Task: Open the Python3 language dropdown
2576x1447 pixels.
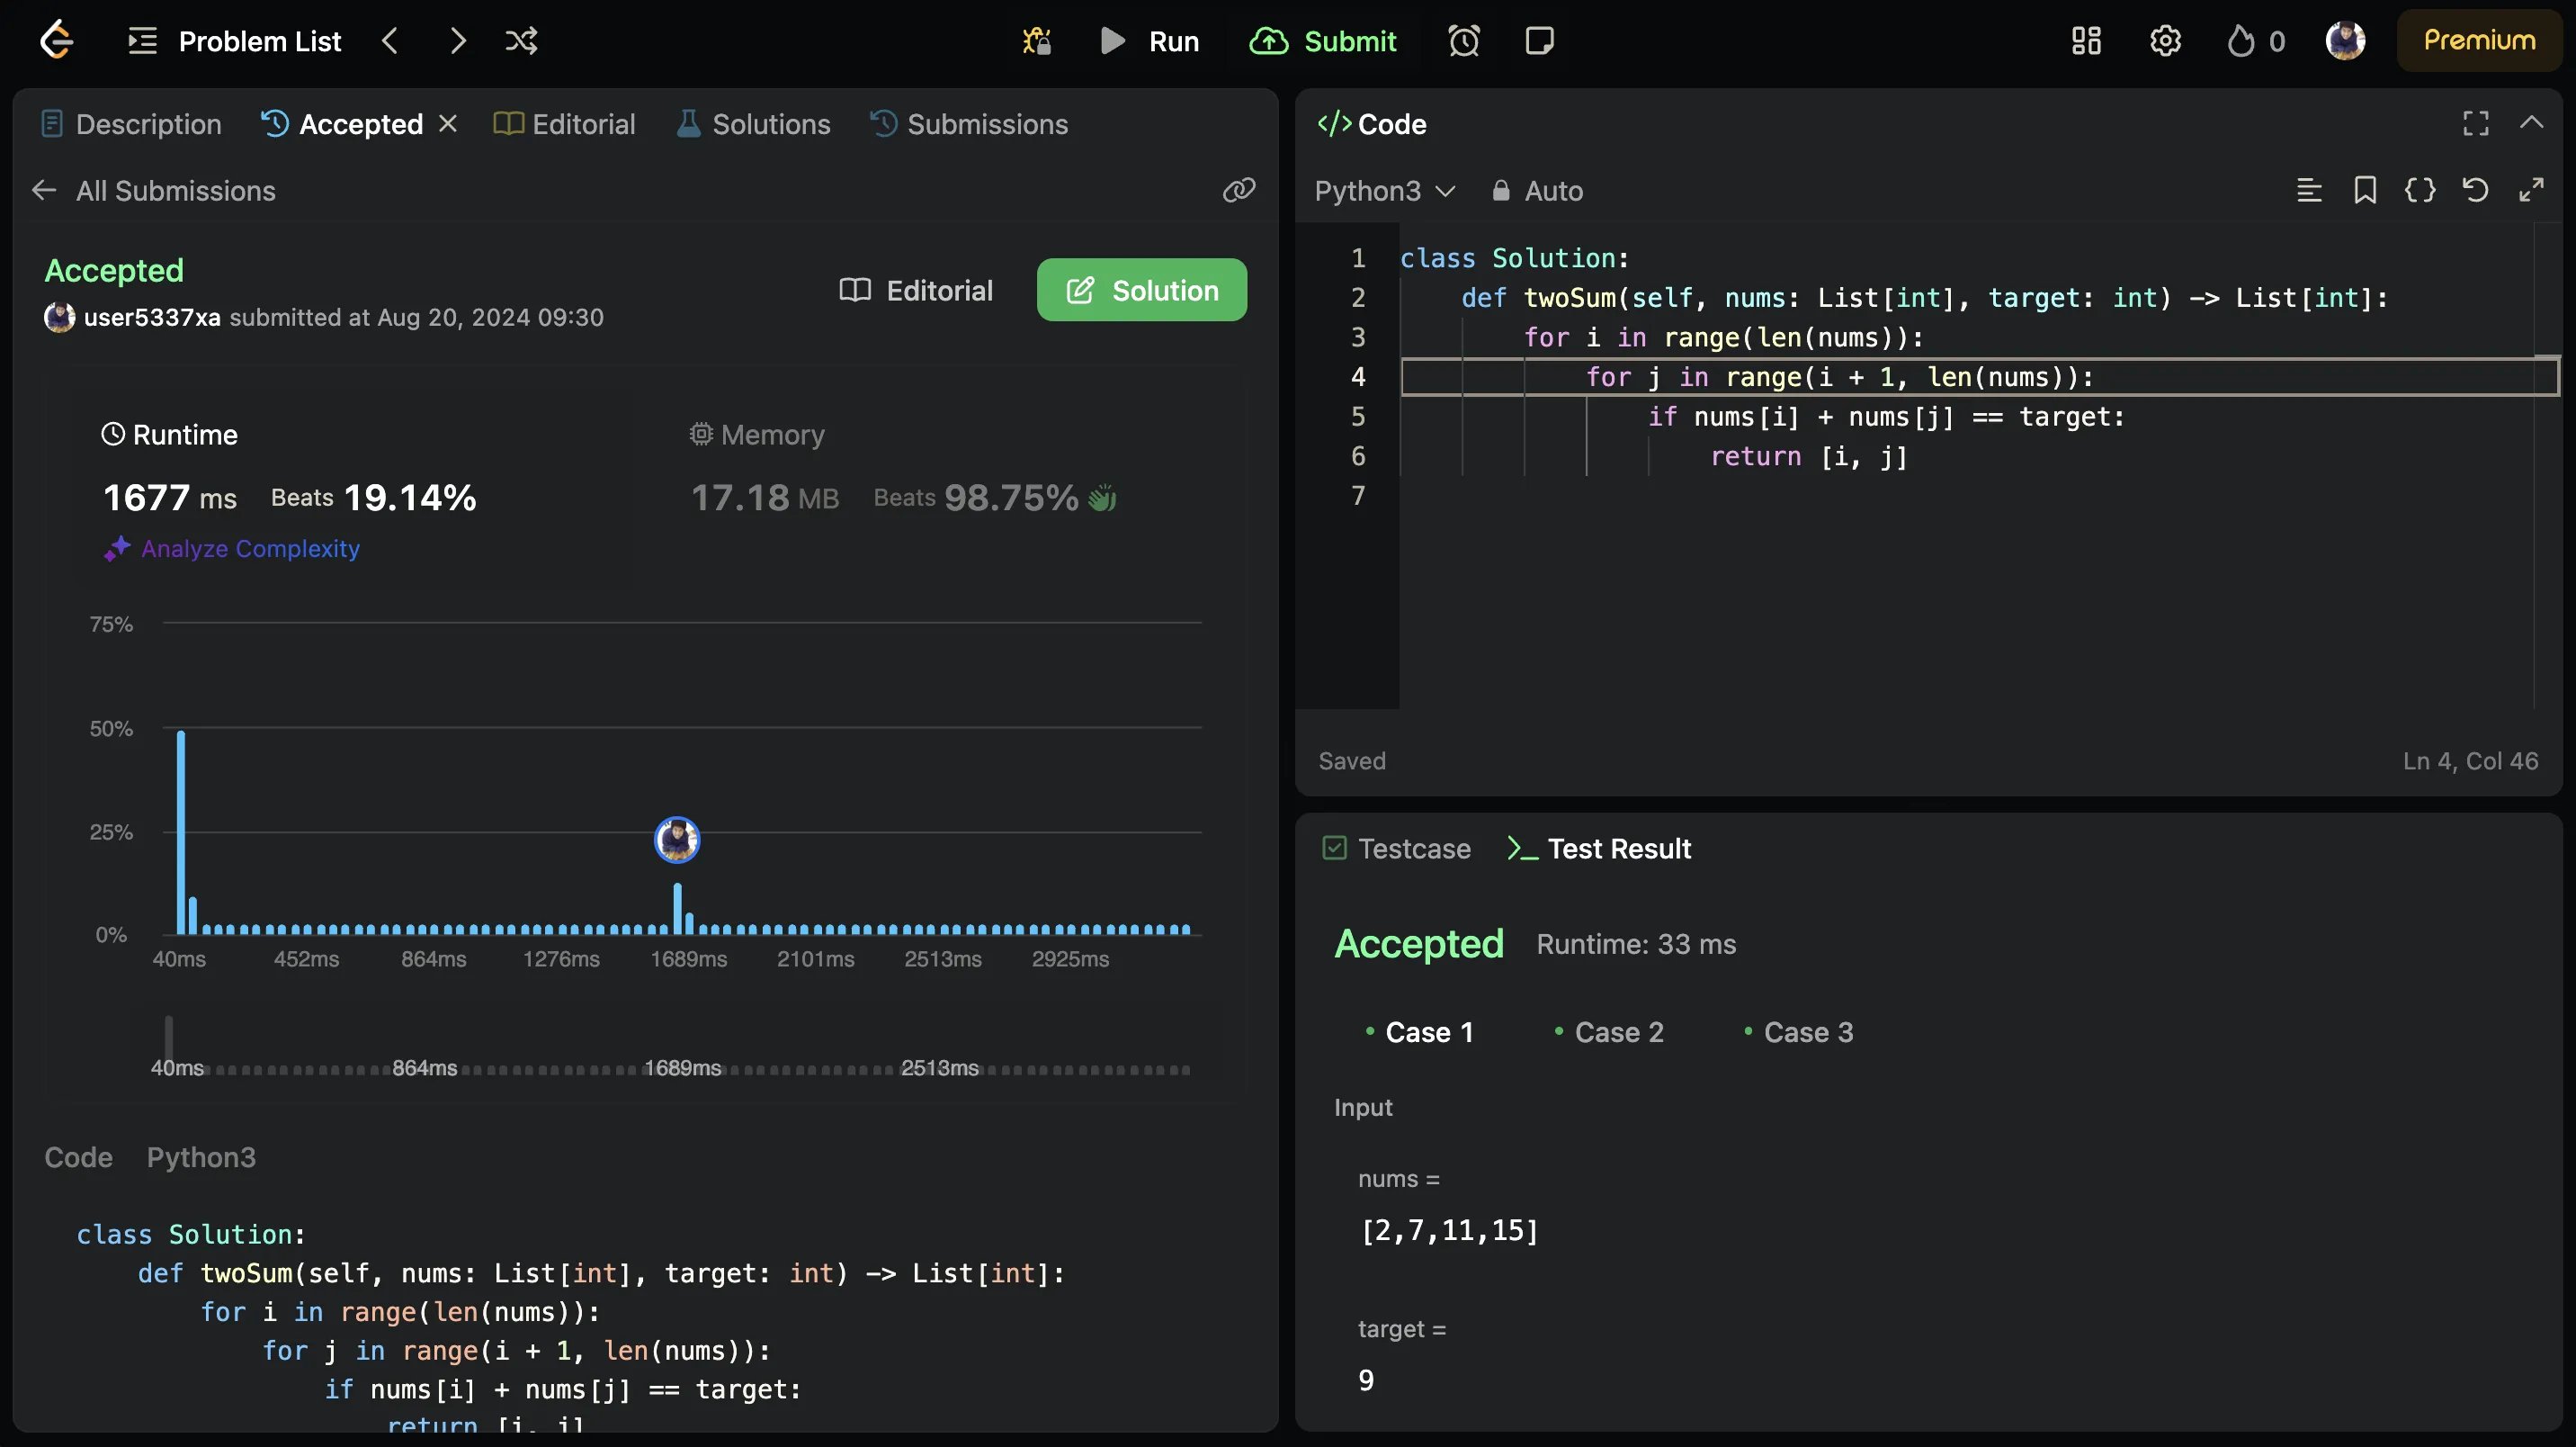Action: [x=1385, y=190]
